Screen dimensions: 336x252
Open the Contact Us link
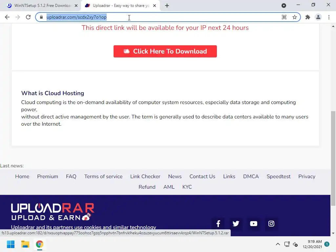pos(202,176)
